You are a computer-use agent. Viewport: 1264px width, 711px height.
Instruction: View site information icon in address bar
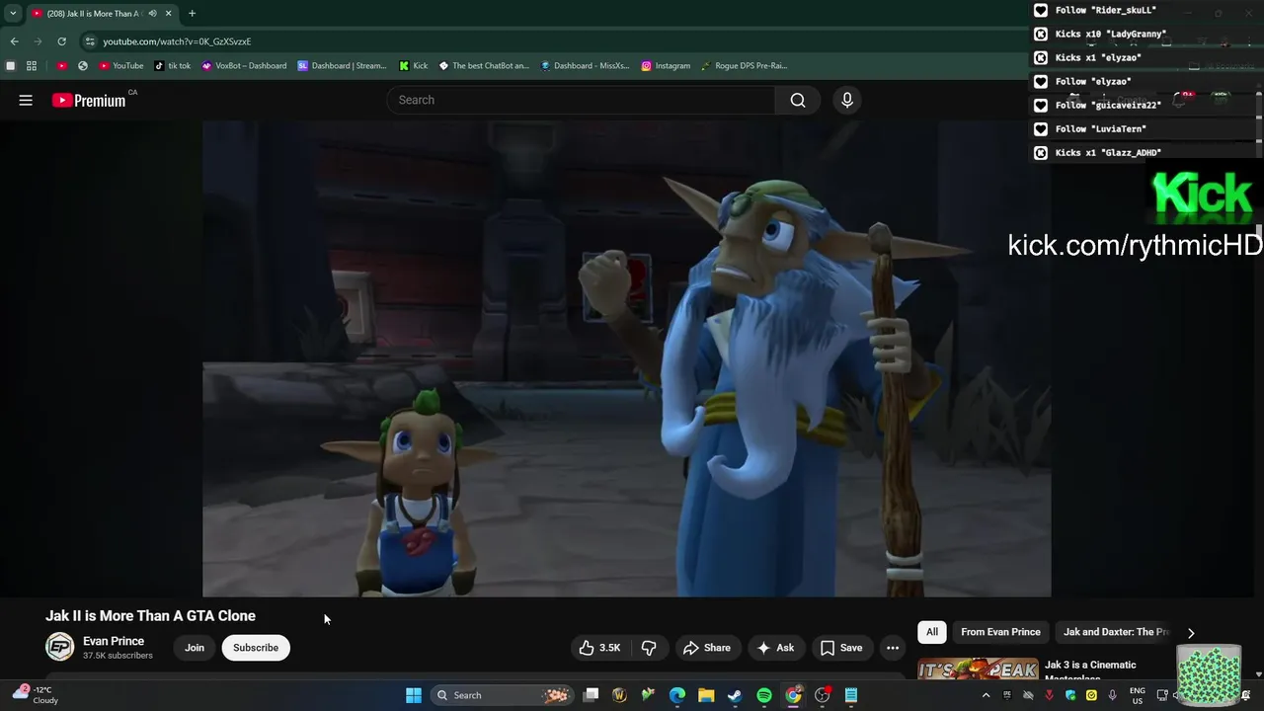(90, 41)
